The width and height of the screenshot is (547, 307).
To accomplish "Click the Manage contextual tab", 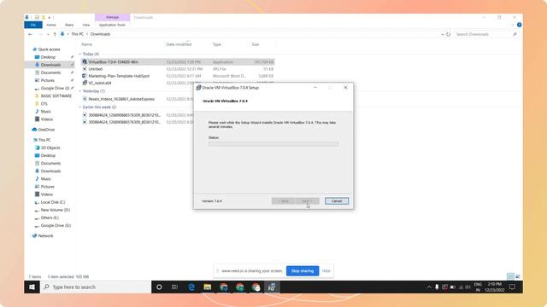I will 112,17.
